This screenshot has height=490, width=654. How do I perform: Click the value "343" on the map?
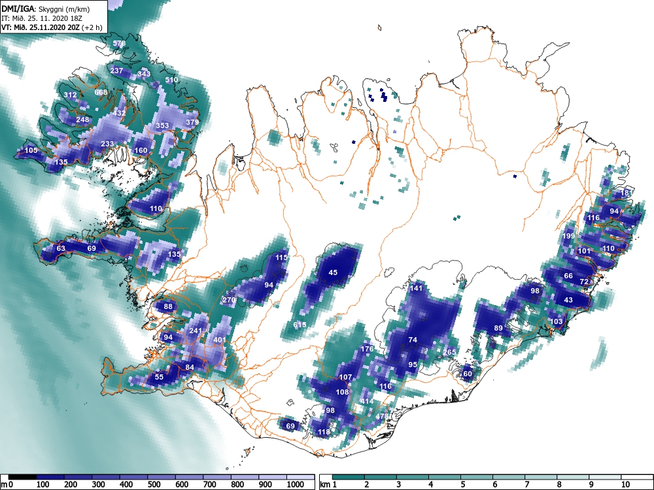[x=144, y=74]
